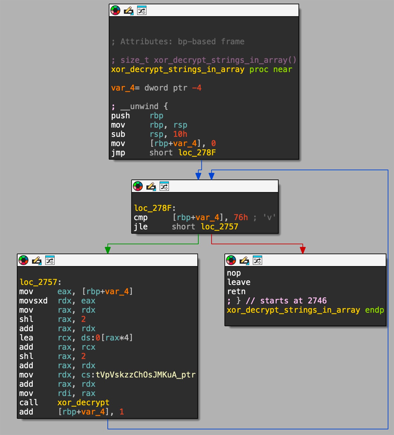The width and height of the screenshot is (394, 435).
Task: Follow the jmp short loc_278F target
Action: (x=197, y=153)
